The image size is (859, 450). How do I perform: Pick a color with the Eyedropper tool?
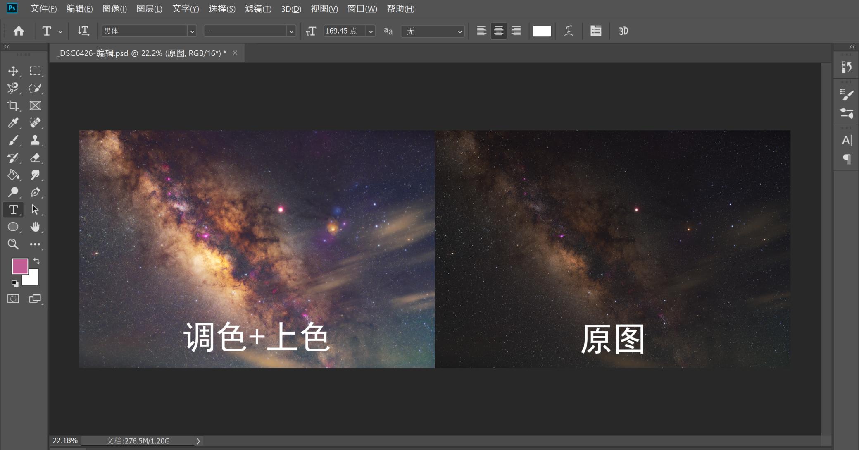[x=13, y=123]
